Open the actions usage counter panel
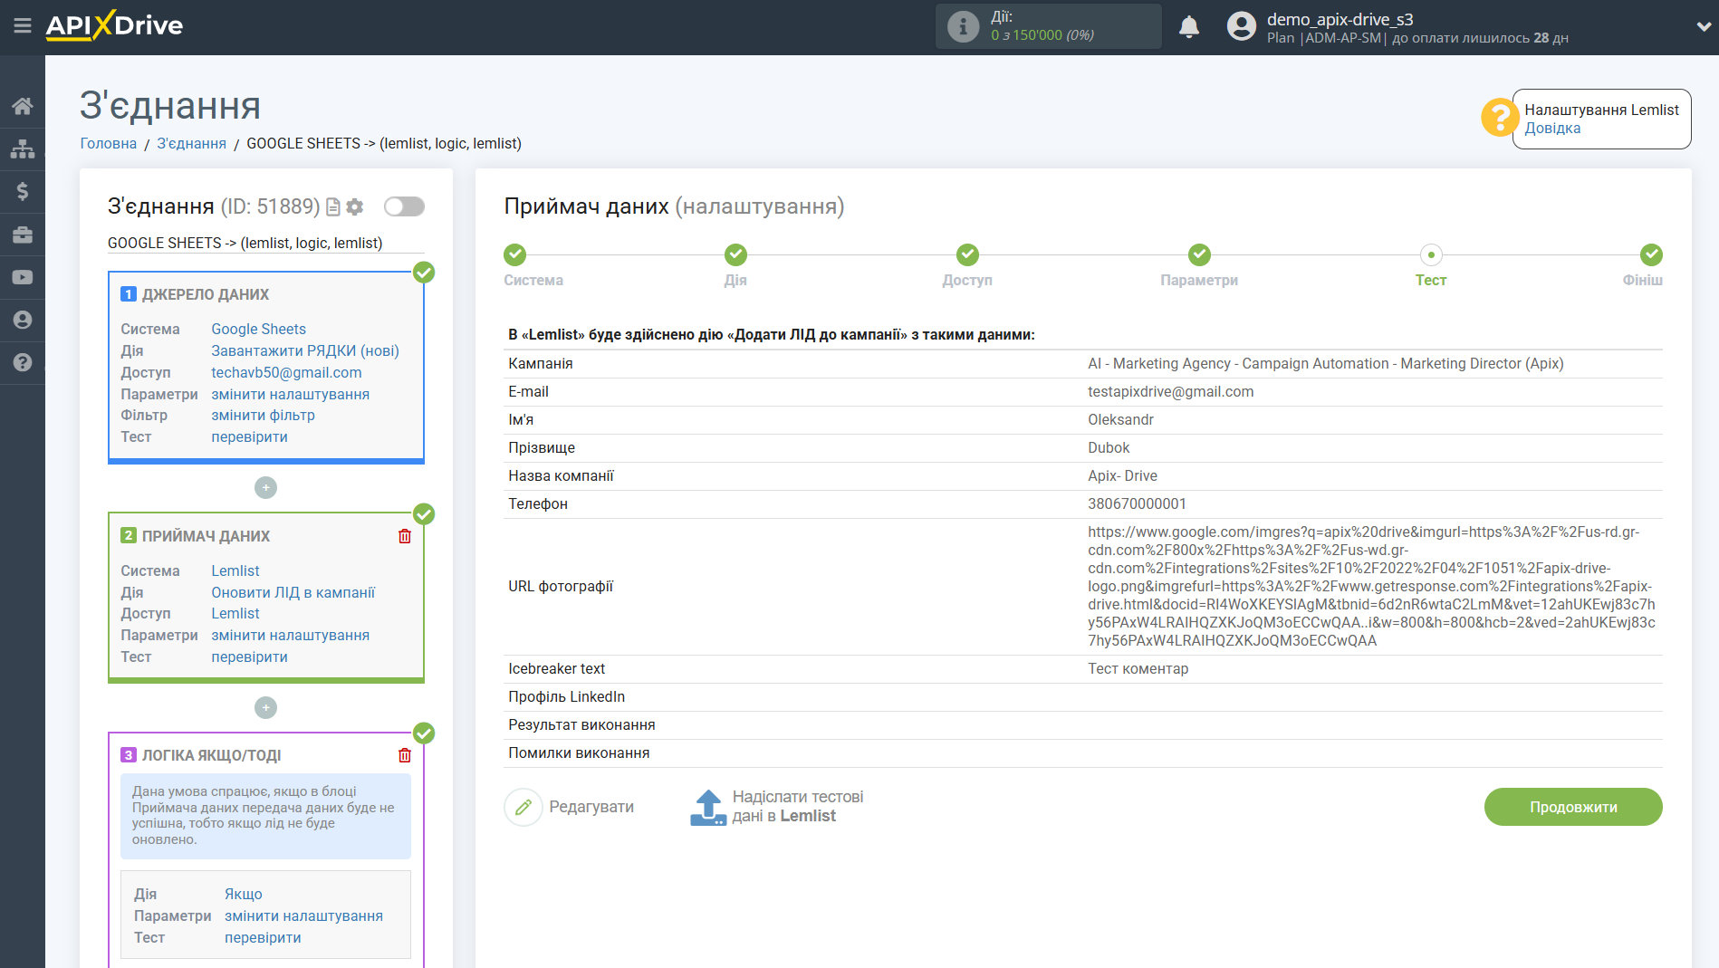This screenshot has width=1719, height=968. 1048,26
